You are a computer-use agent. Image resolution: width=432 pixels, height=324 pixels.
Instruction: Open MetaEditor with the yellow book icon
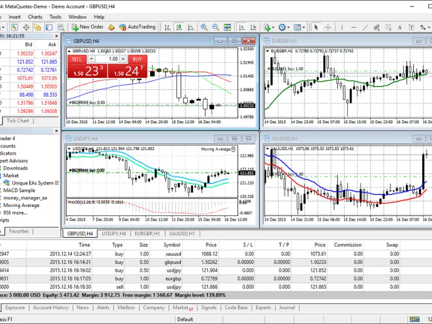(111, 28)
